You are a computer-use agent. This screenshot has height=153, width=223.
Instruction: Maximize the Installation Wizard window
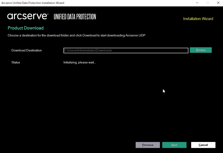(208, 3)
